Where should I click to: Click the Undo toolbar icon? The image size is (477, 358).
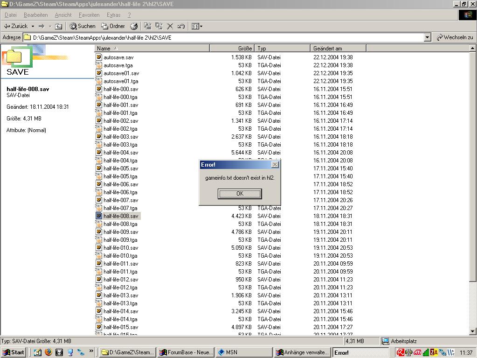coord(181,26)
